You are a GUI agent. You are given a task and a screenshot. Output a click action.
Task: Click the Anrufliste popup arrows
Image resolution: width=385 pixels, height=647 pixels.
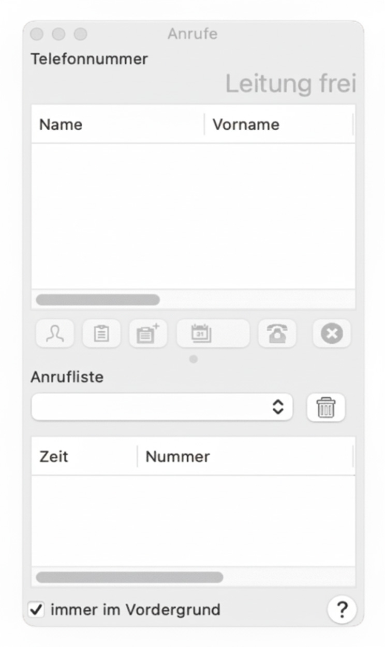pos(278,407)
